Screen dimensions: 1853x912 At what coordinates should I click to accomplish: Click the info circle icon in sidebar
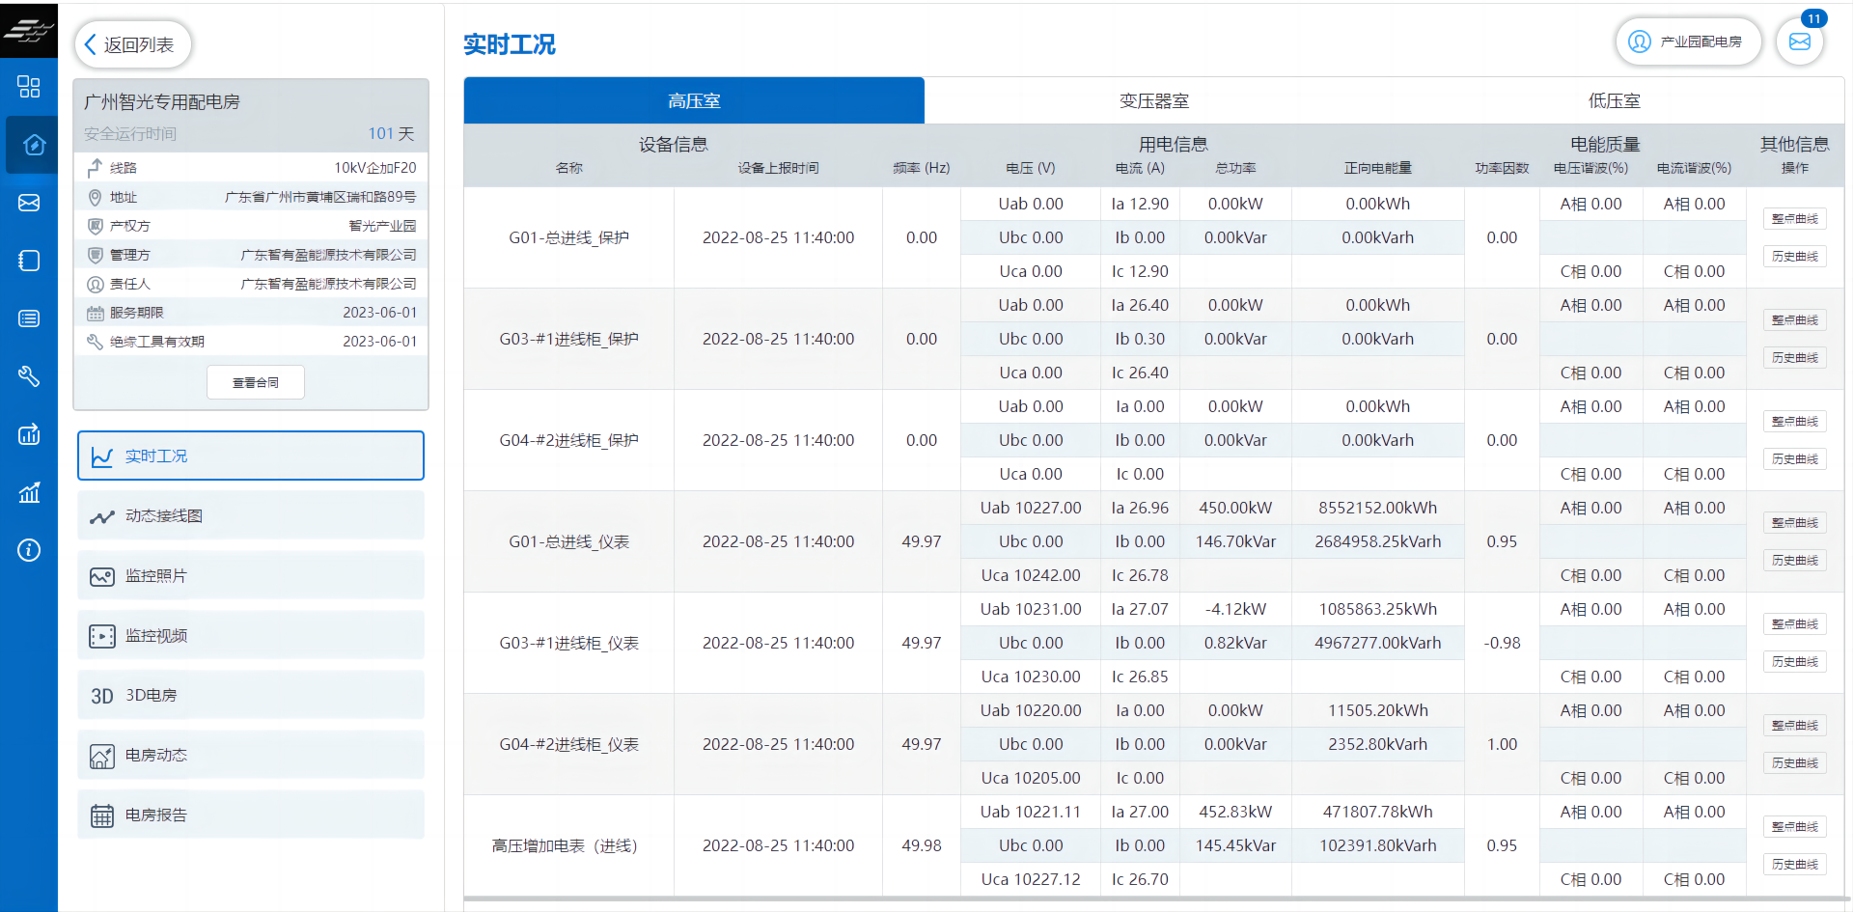[29, 550]
